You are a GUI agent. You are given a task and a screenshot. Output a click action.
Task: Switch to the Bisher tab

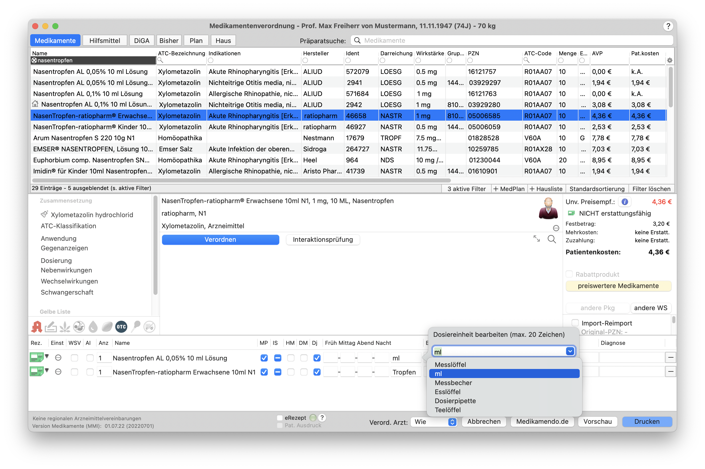pyautogui.click(x=169, y=40)
